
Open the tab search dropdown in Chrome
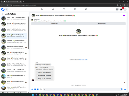(2, 2)
